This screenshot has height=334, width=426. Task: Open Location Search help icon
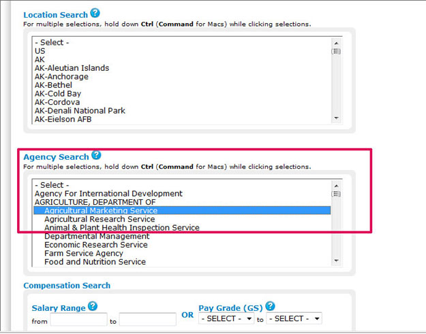pyautogui.click(x=95, y=13)
